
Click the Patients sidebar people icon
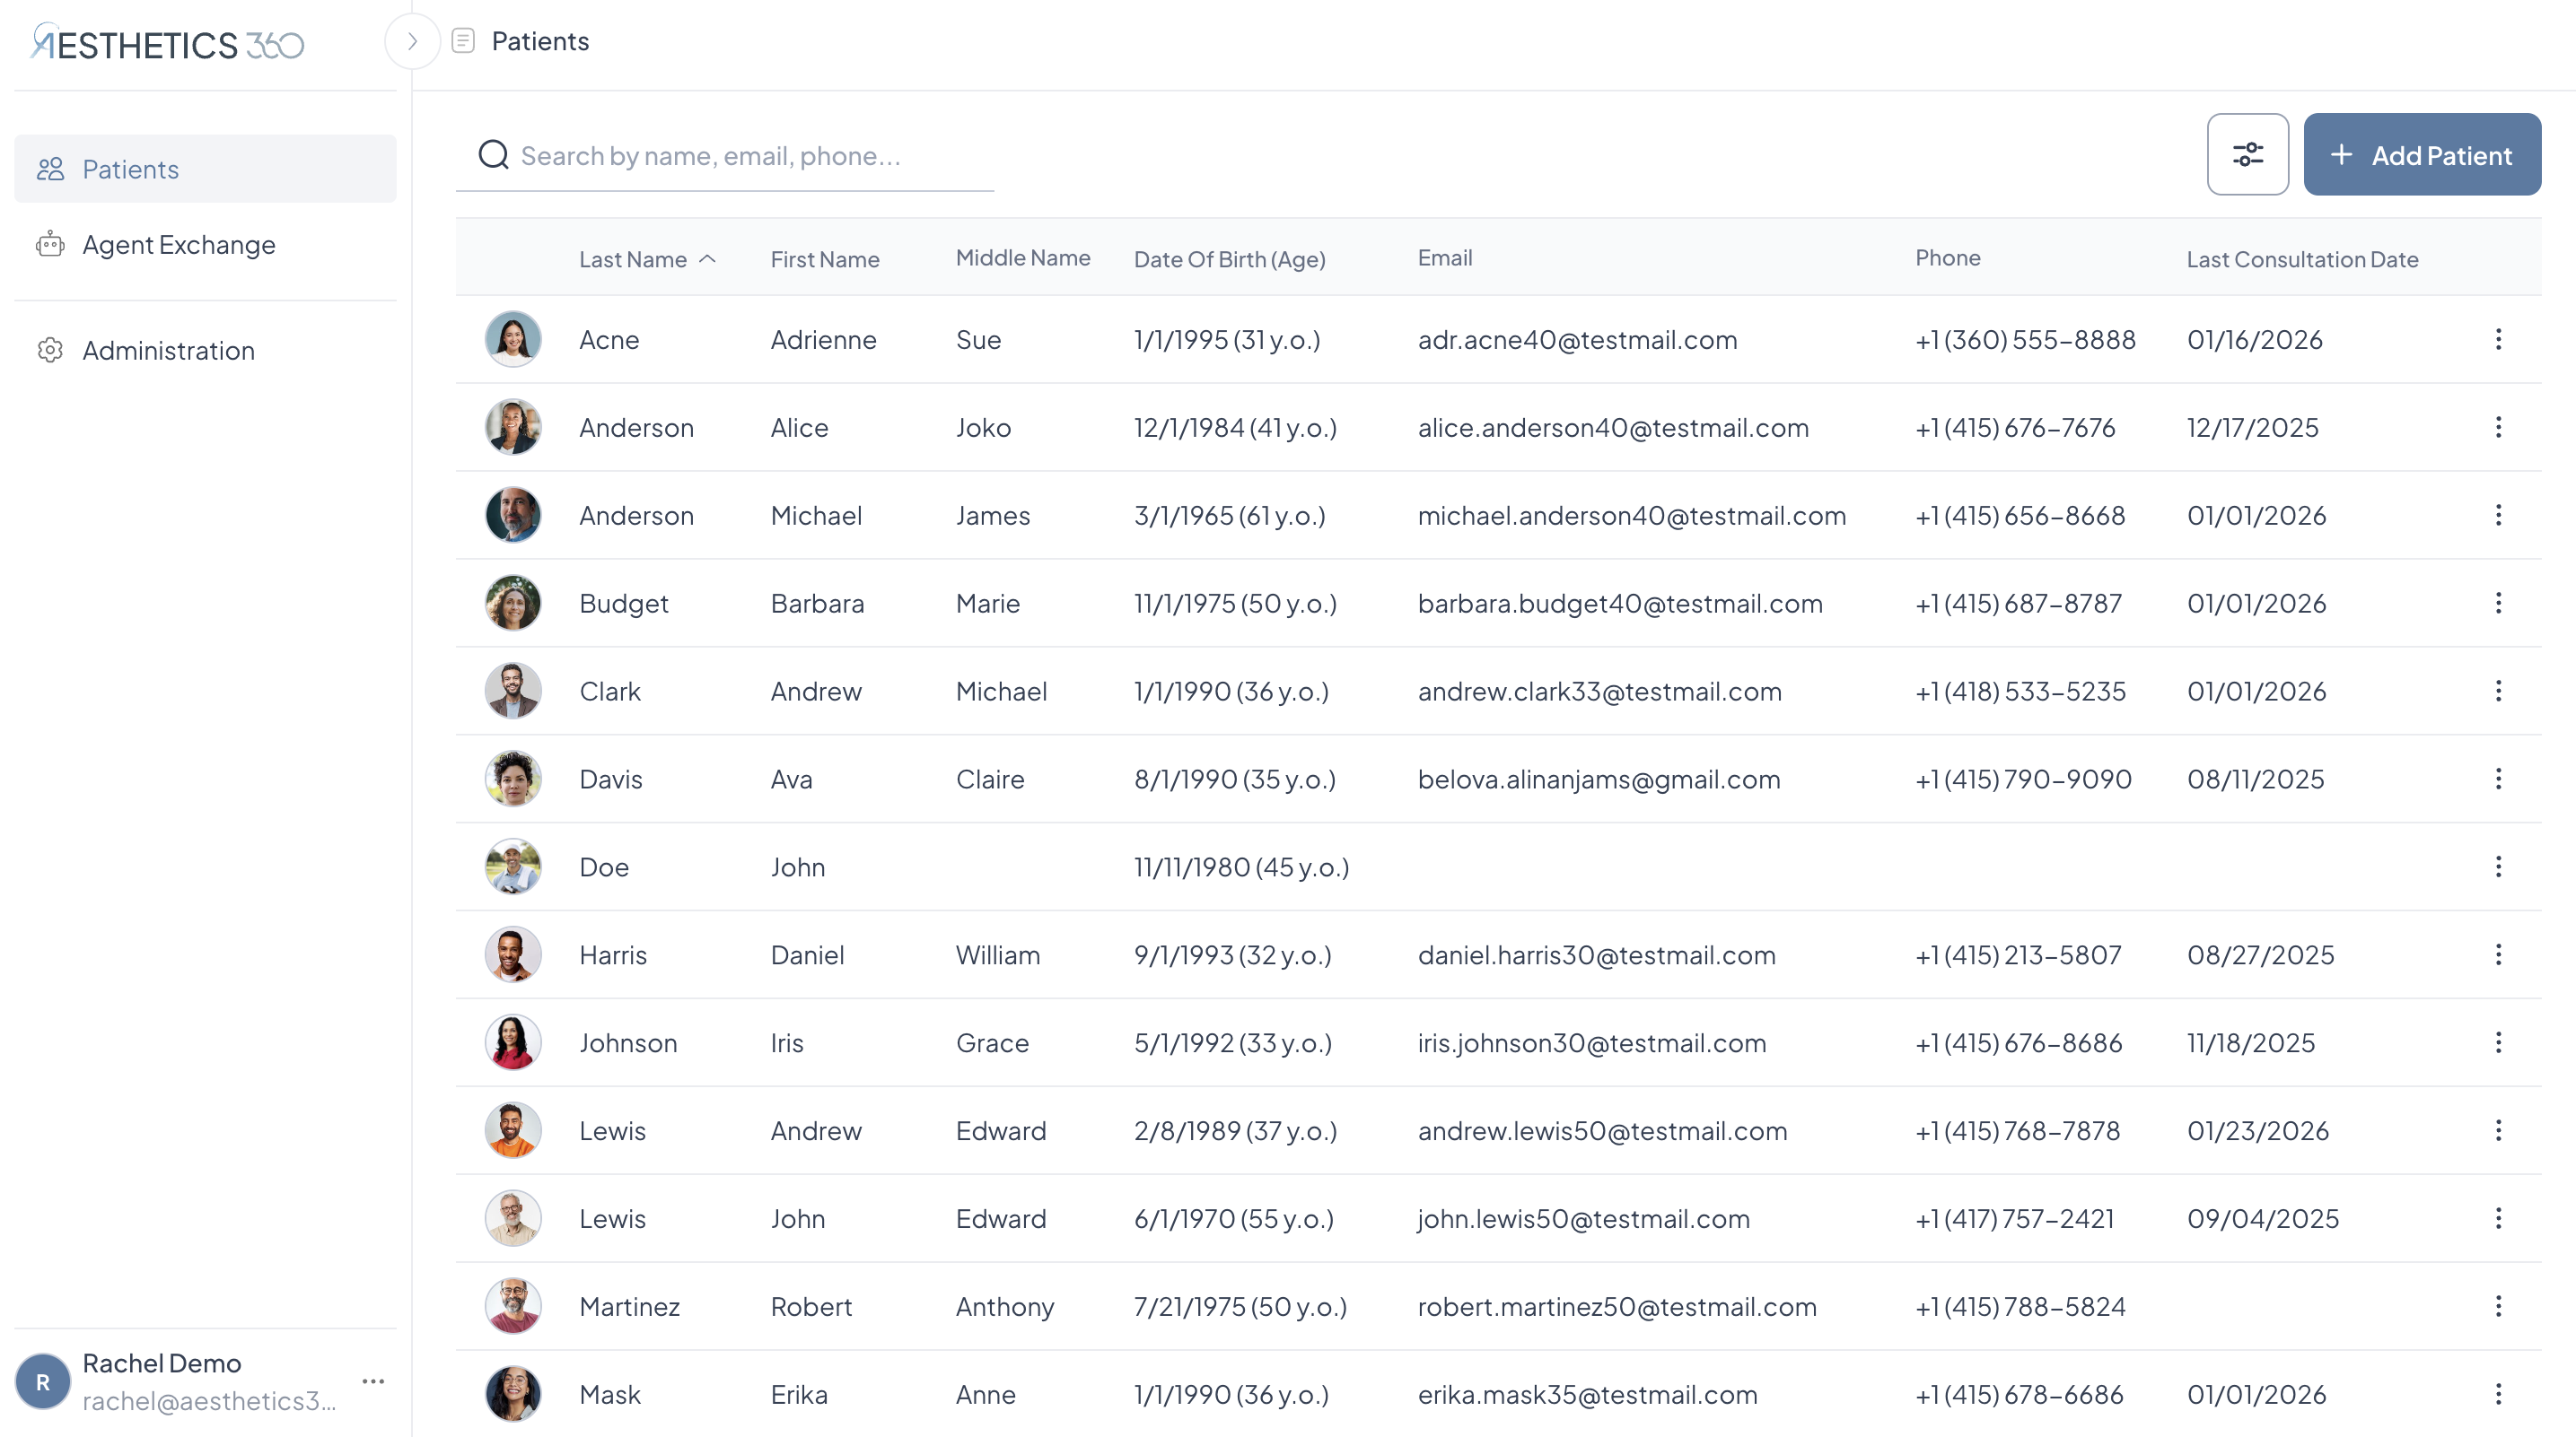(x=50, y=169)
